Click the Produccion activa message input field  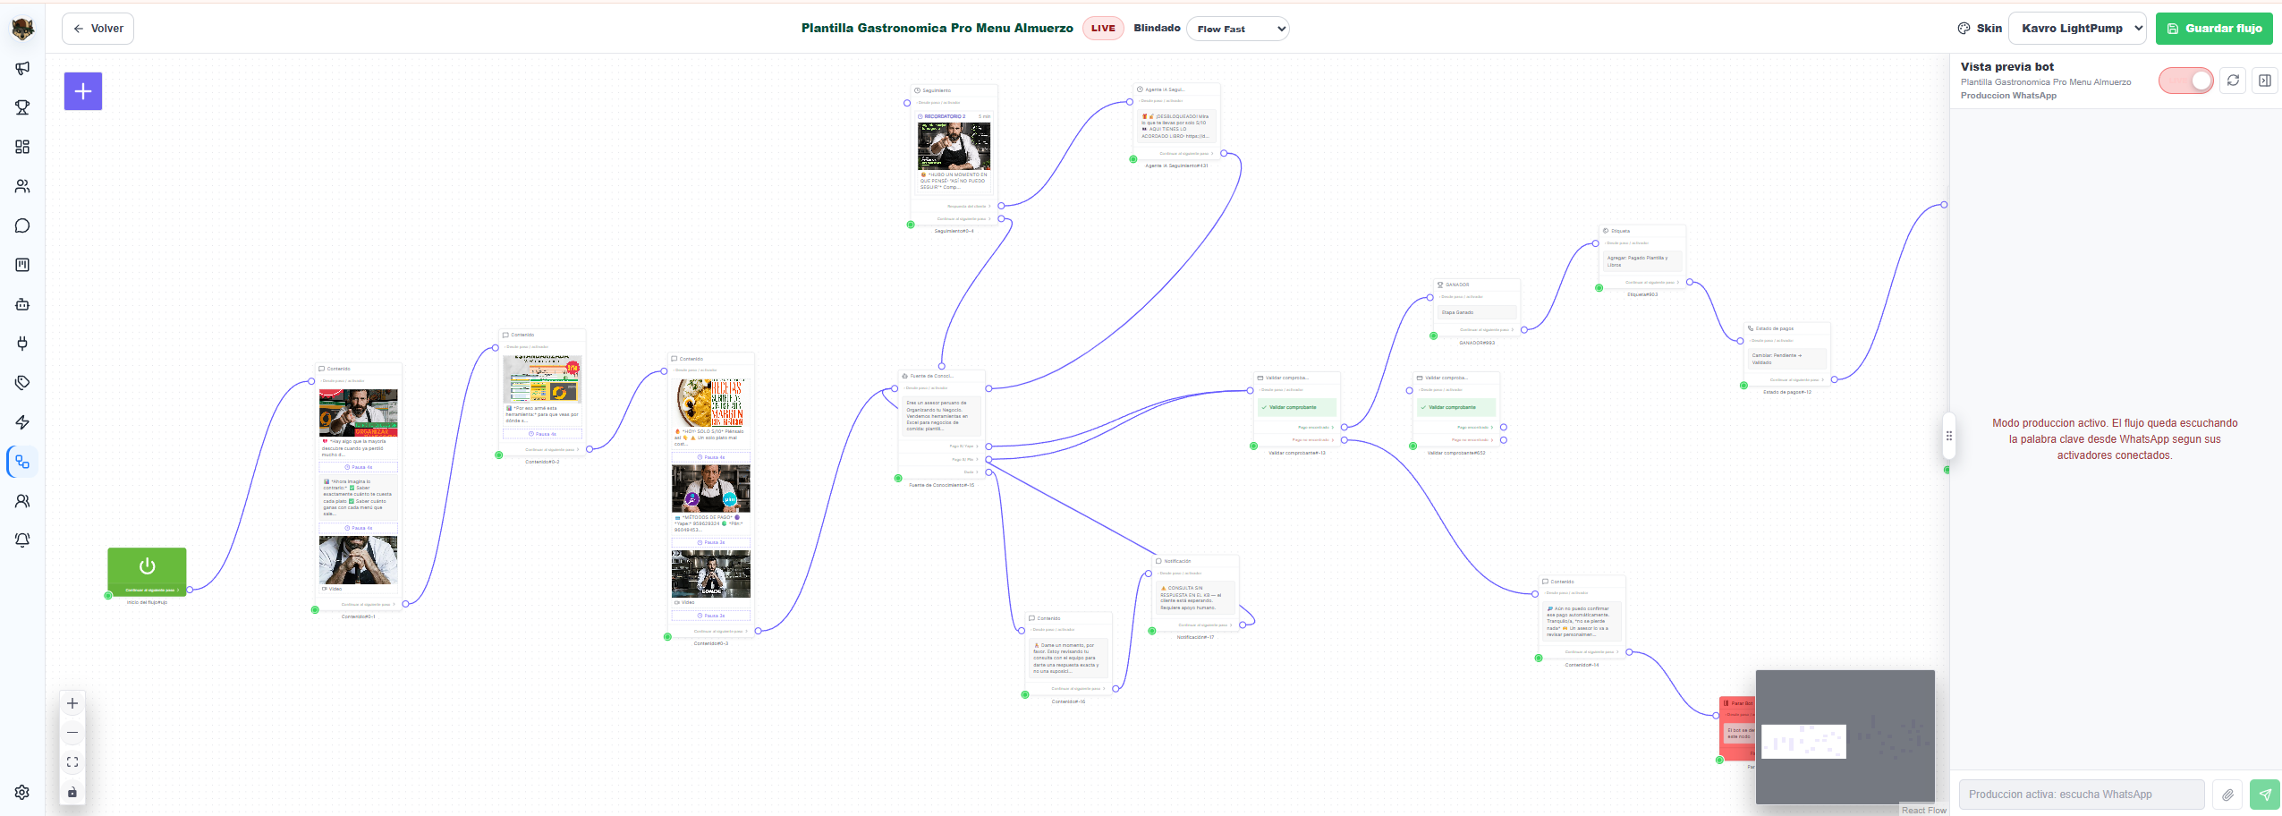tap(2081, 795)
